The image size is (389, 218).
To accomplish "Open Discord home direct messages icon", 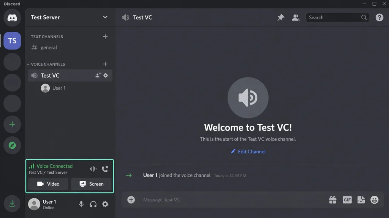I will coord(12,17).
